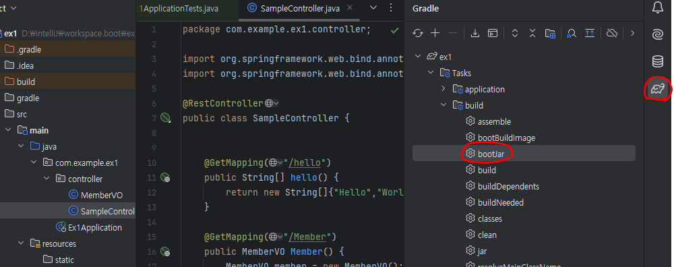Download Gradle sources icon
674x267 pixels.
pos(475,33)
